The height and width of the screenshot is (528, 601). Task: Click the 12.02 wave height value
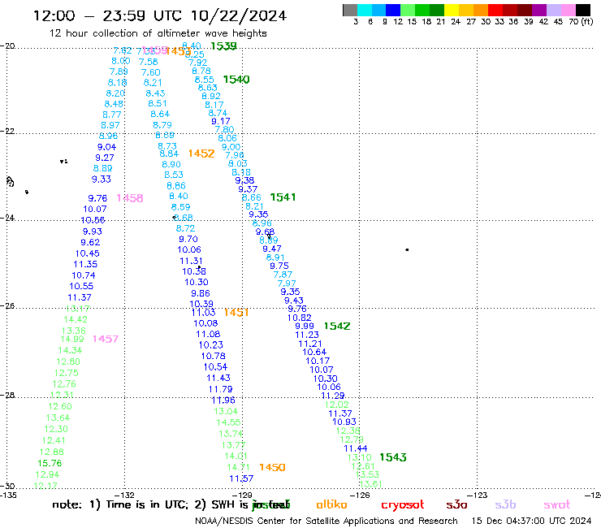pyautogui.click(x=337, y=405)
